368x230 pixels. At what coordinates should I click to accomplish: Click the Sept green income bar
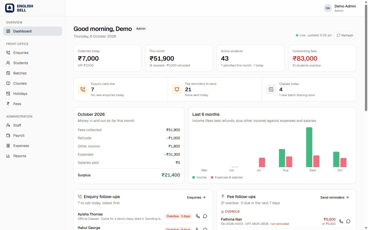pos(309,147)
